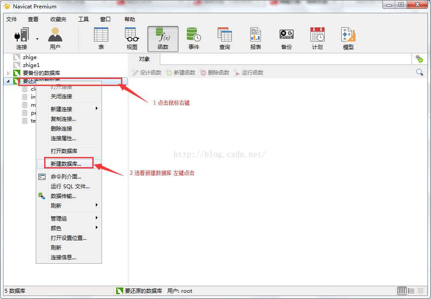Click the 5 数据库 status text
This screenshot has width=431, height=299.
(x=15, y=291)
